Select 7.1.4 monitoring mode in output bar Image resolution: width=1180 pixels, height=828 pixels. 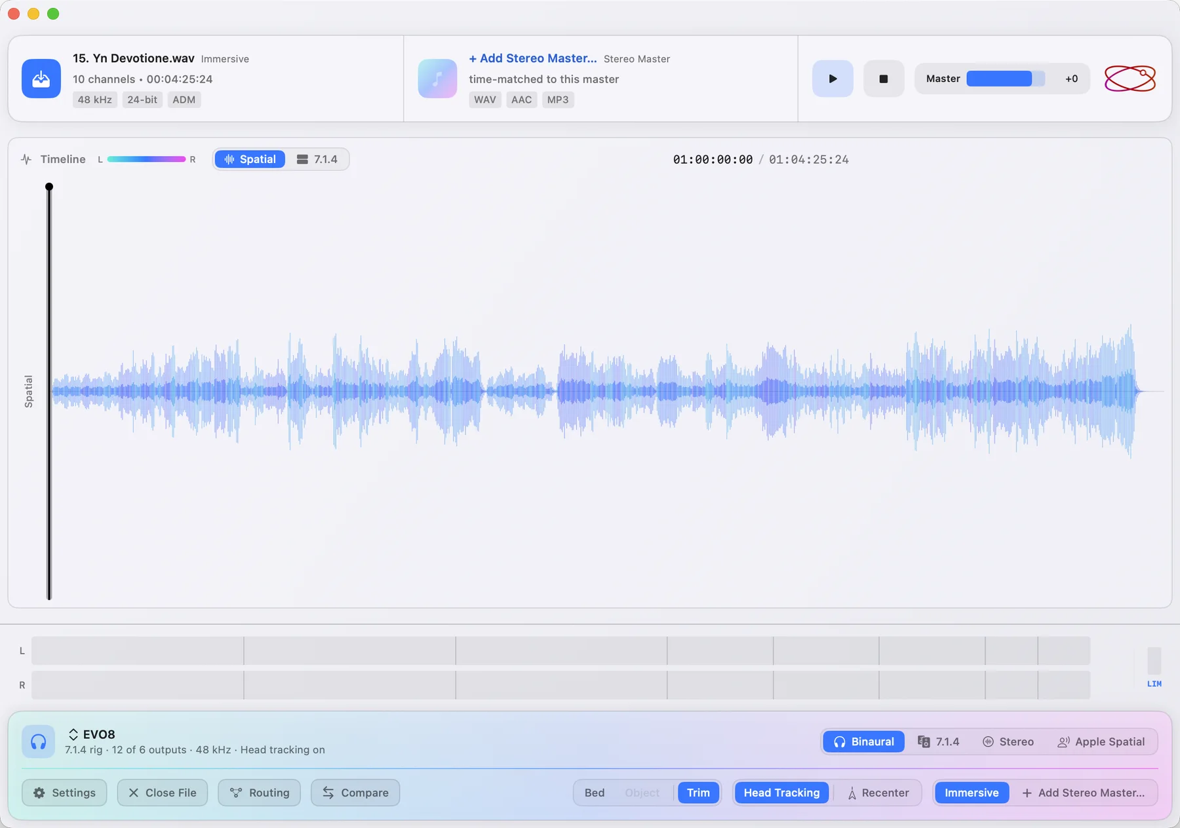pyautogui.click(x=939, y=742)
